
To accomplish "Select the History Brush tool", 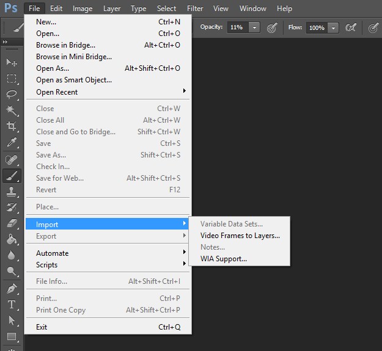I will [12, 208].
